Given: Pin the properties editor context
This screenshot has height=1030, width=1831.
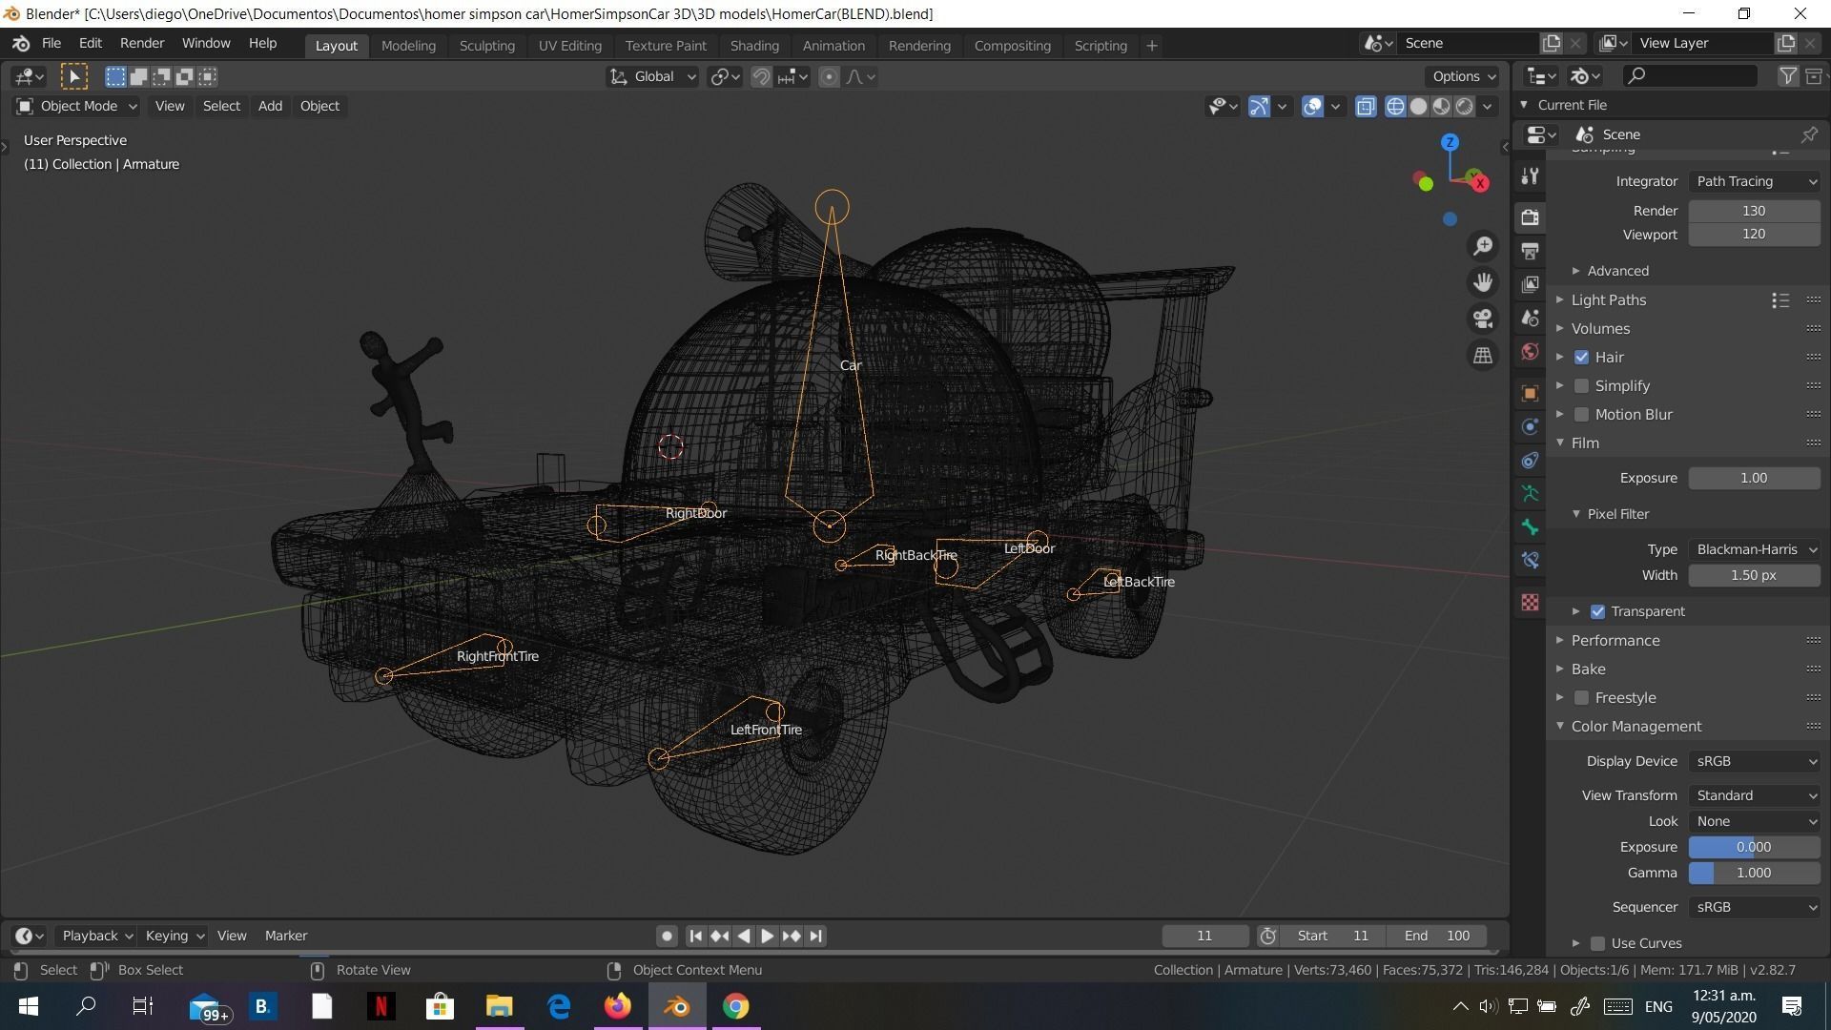Looking at the screenshot, I should click(1809, 134).
